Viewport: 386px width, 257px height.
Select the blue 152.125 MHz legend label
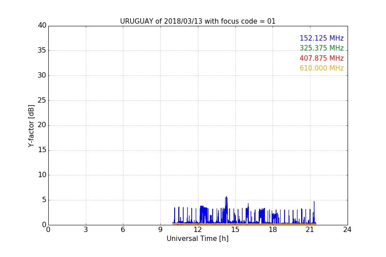pyautogui.click(x=322, y=38)
